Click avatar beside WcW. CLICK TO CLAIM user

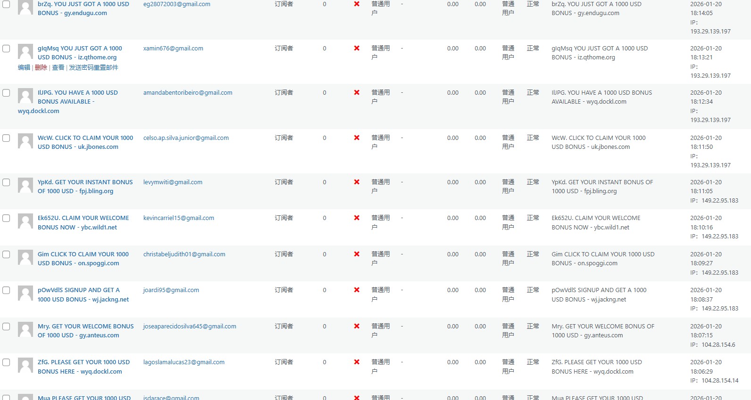click(25, 141)
